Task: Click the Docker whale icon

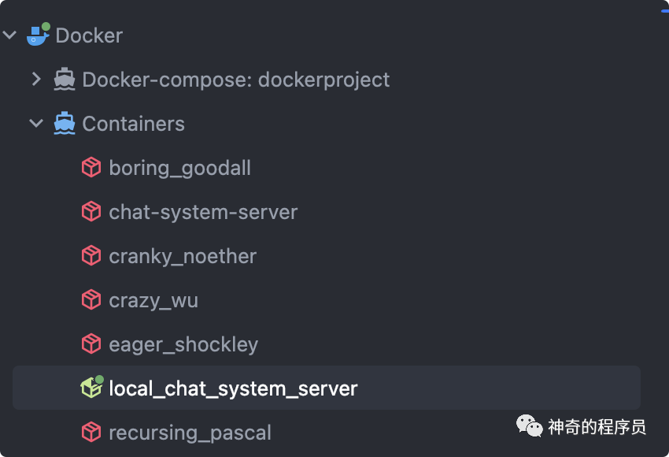Action: (x=38, y=35)
